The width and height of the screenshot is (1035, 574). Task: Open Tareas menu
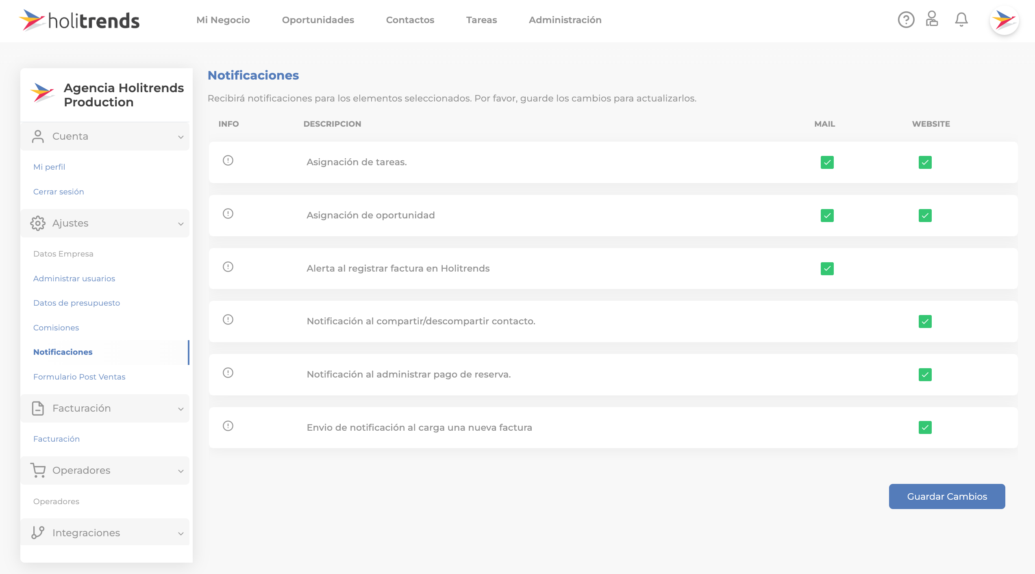(481, 20)
